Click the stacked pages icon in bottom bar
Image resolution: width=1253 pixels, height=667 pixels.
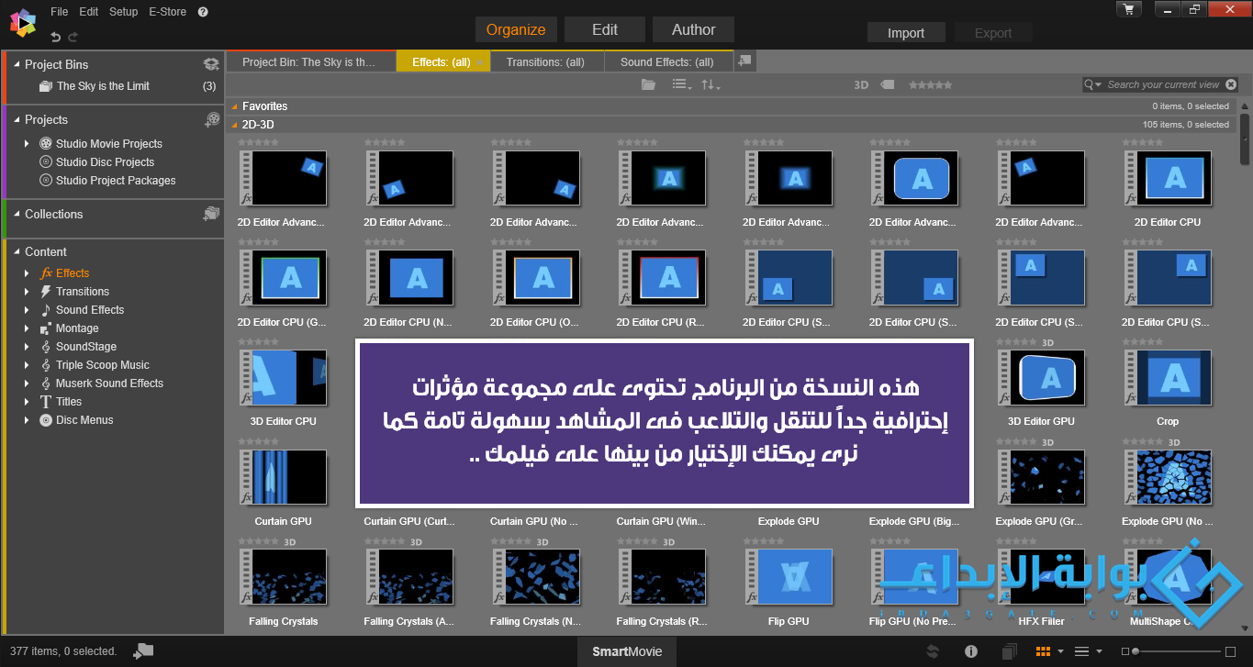pyautogui.click(x=1009, y=651)
